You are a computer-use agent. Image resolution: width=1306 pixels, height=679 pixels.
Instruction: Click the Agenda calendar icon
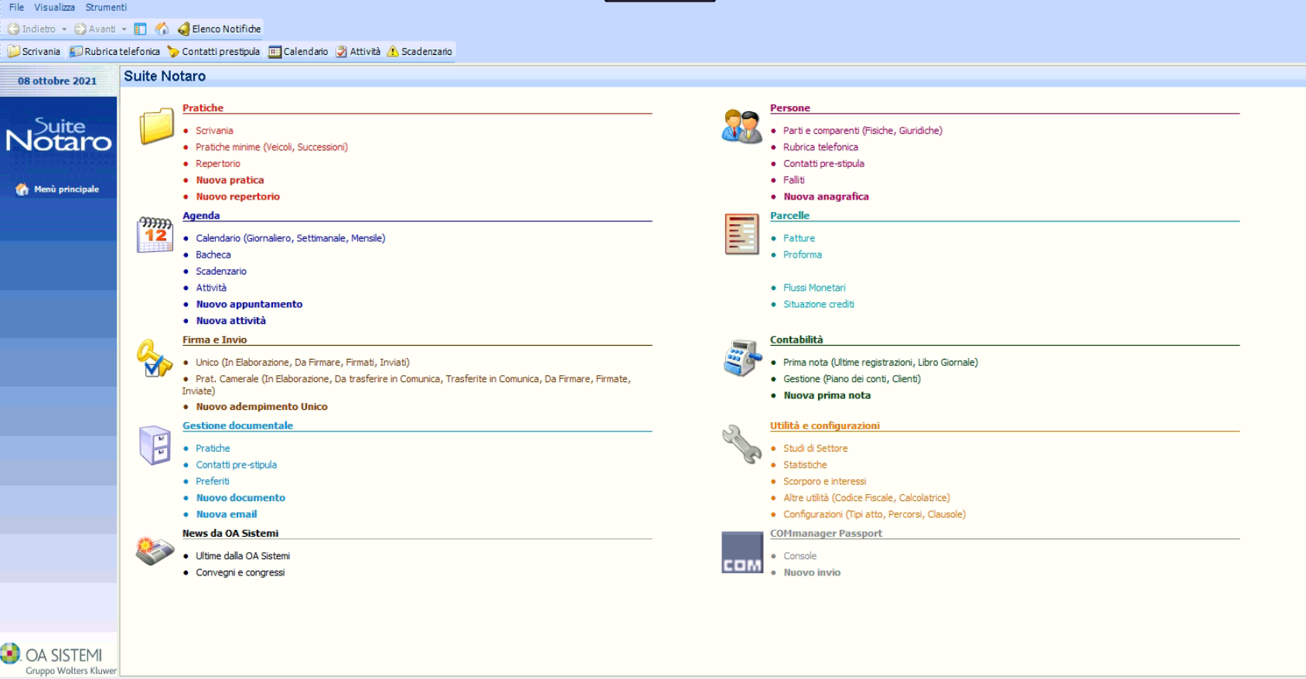(x=155, y=234)
